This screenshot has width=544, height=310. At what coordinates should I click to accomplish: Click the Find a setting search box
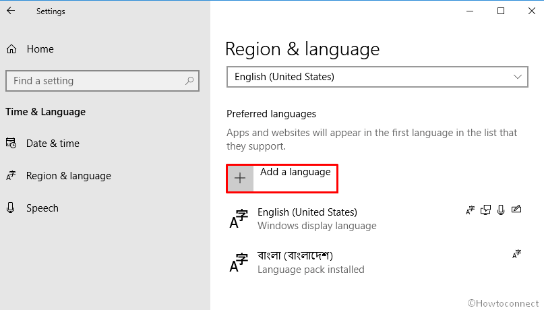102,81
